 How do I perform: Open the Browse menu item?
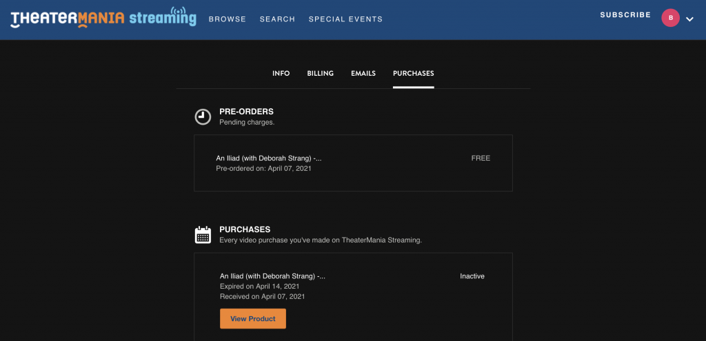pos(227,19)
